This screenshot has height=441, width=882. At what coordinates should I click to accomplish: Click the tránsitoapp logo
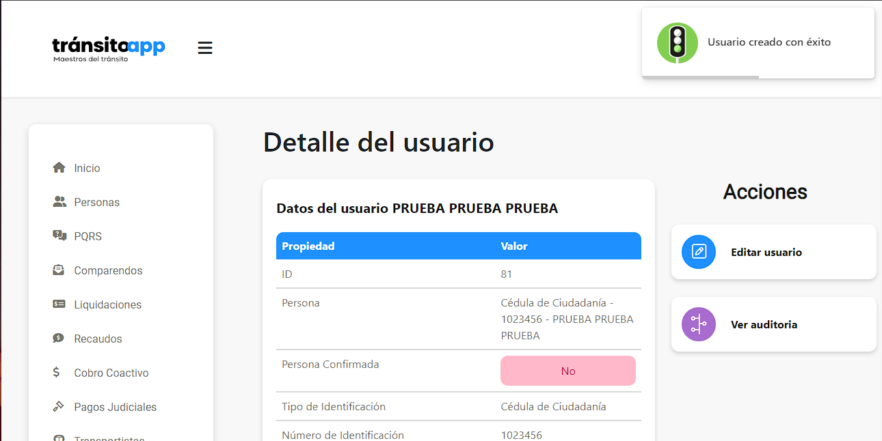point(109,48)
